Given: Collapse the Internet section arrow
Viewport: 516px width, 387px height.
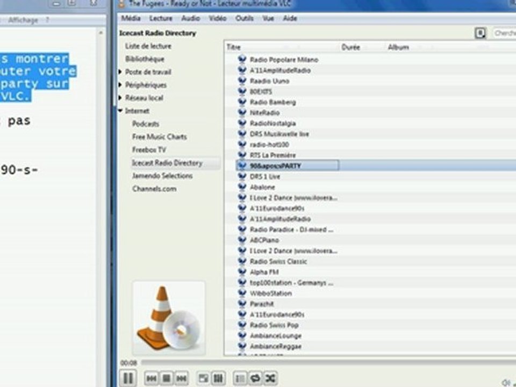Looking at the screenshot, I should (120, 111).
